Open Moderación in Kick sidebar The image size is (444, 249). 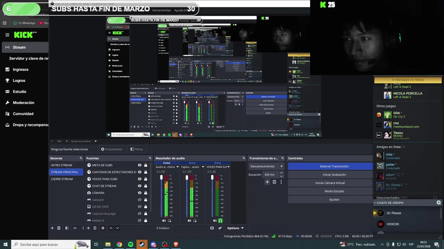(24, 103)
